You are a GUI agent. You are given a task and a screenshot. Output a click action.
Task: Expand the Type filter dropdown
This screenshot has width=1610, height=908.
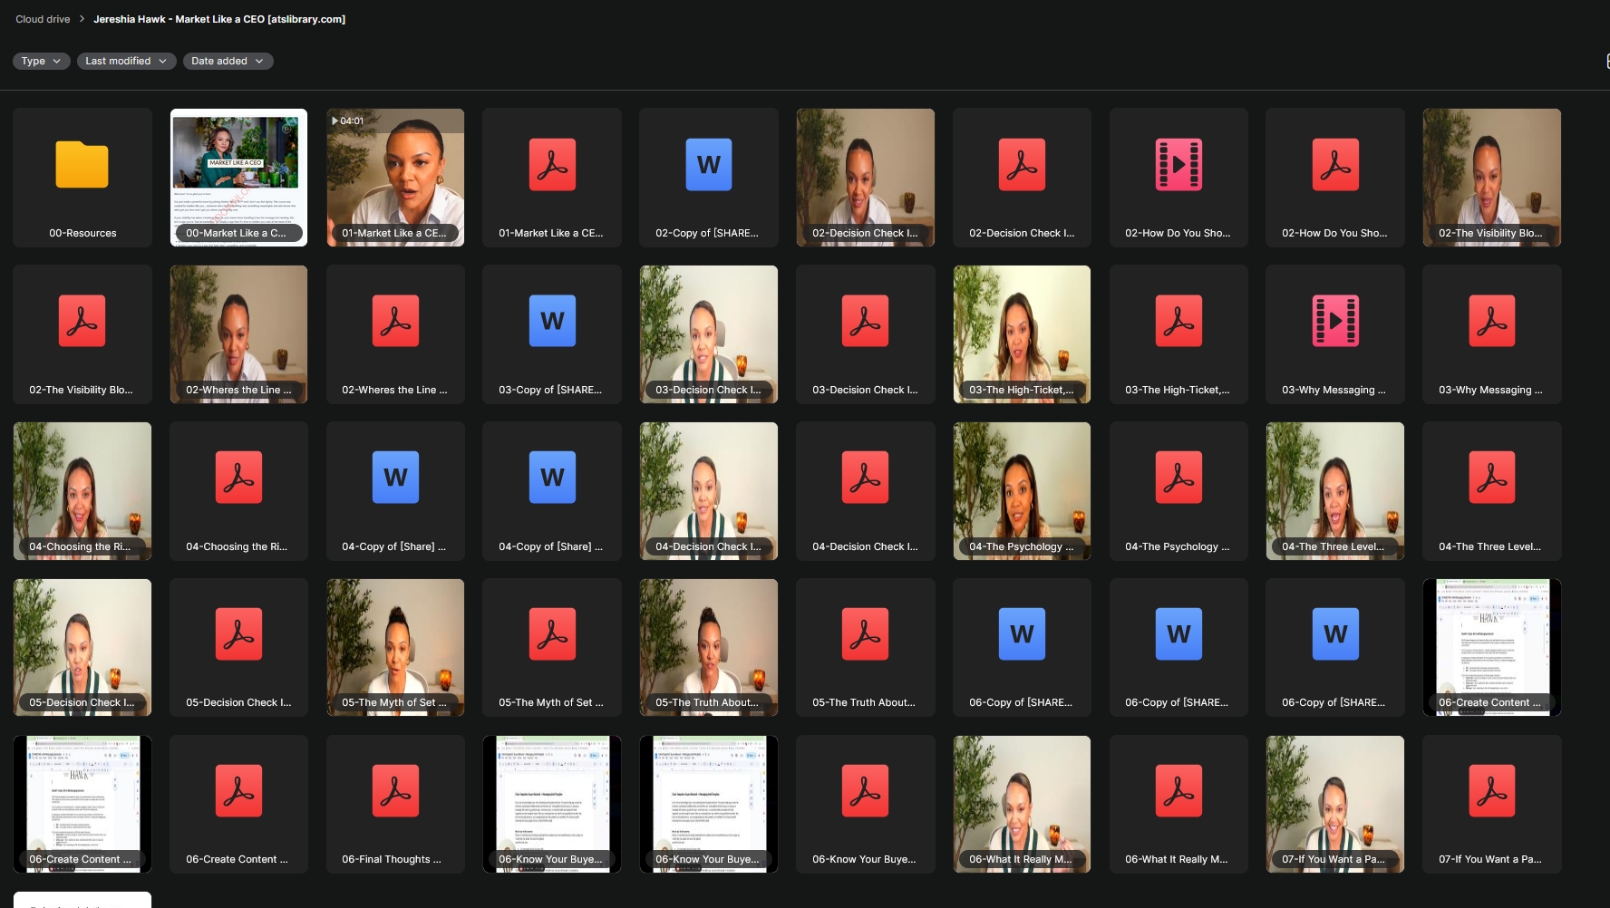(x=41, y=61)
